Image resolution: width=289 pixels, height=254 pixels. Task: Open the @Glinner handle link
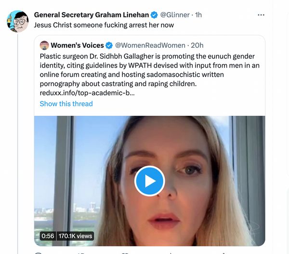pyautogui.click(x=175, y=15)
